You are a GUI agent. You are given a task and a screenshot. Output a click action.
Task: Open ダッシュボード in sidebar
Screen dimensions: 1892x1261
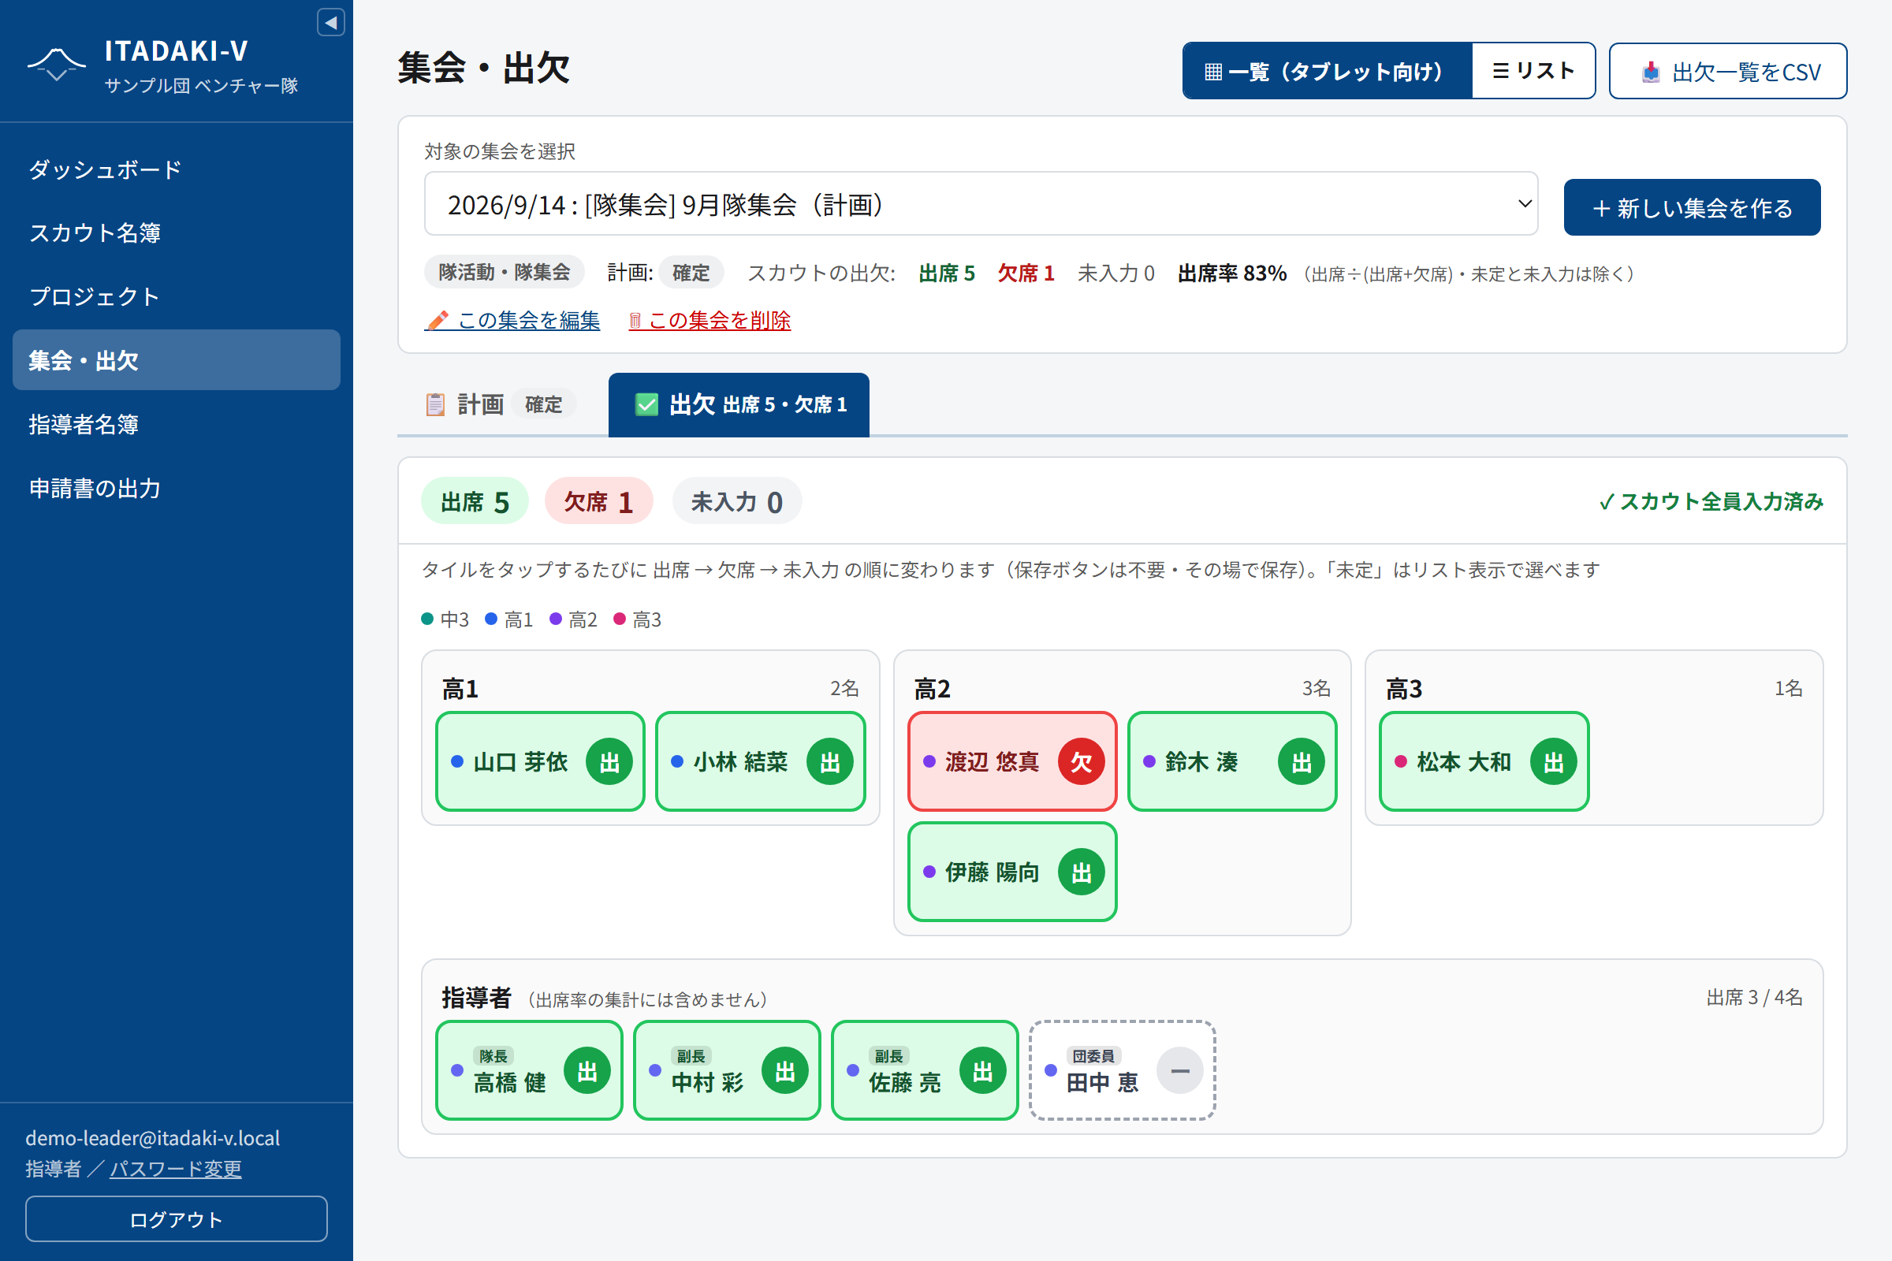(x=176, y=169)
